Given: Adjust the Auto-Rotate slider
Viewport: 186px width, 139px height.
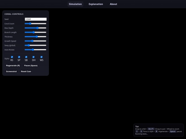Looking at the screenshot, I should [x=35, y=50].
